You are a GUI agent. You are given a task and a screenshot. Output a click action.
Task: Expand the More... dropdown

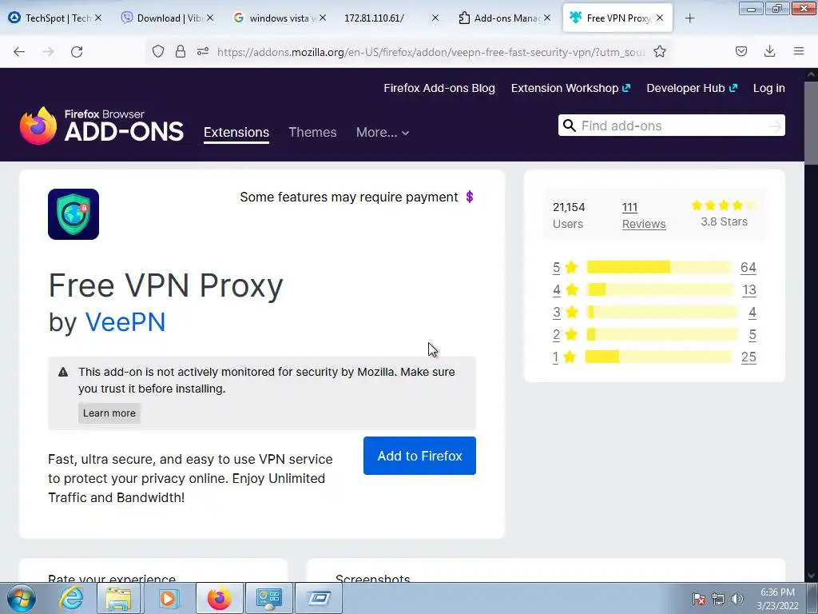(x=383, y=132)
